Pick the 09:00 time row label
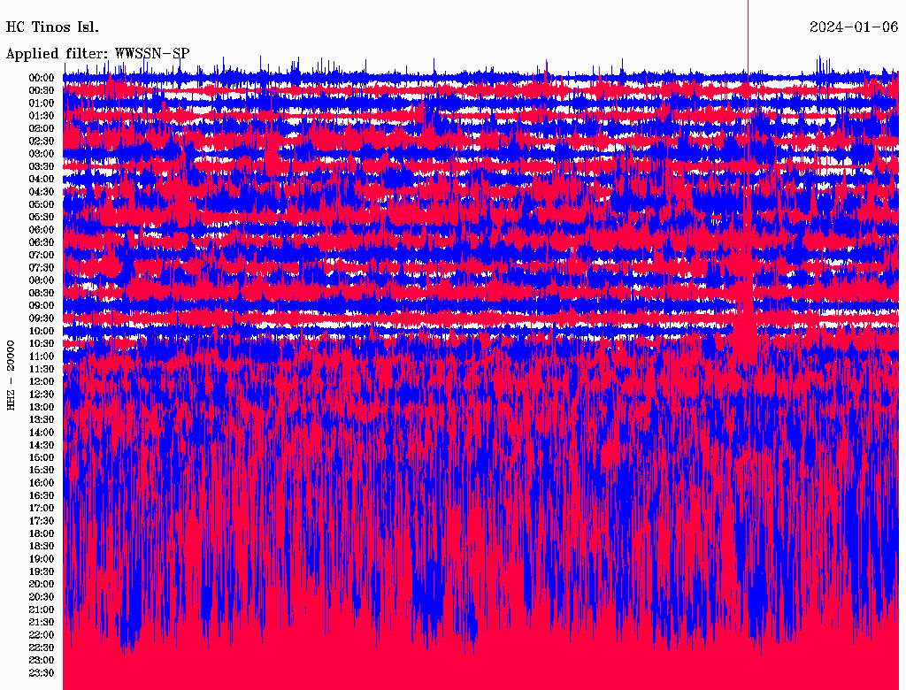The image size is (906, 690). (x=42, y=306)
